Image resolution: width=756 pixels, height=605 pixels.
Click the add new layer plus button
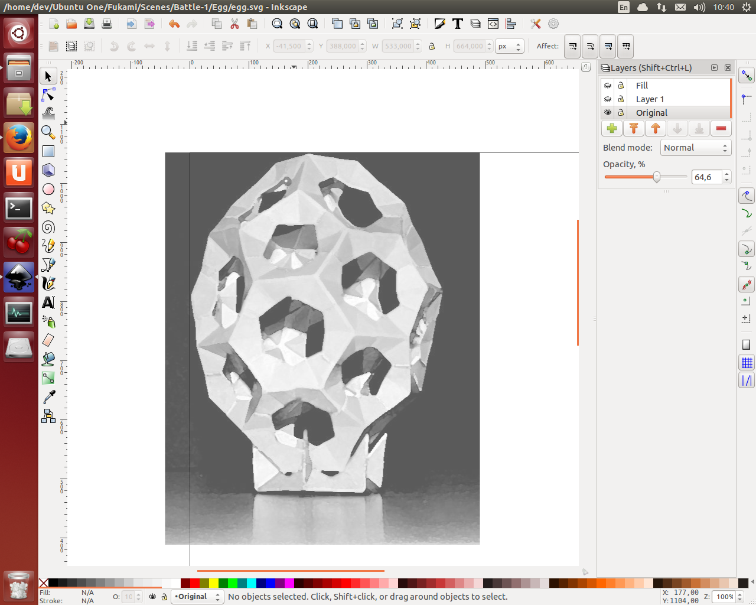coord(612,128)
